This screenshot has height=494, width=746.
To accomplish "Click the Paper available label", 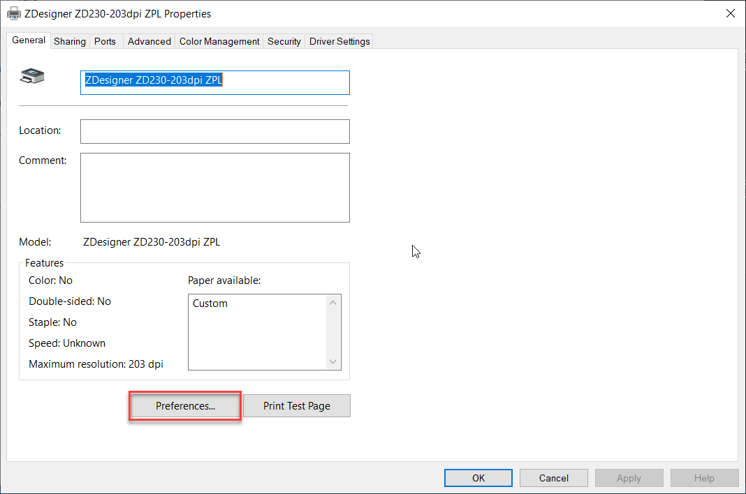I will pos(224,280).
